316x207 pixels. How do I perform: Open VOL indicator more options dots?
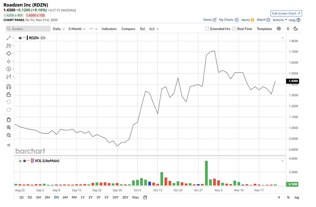(x=29, y=161)
